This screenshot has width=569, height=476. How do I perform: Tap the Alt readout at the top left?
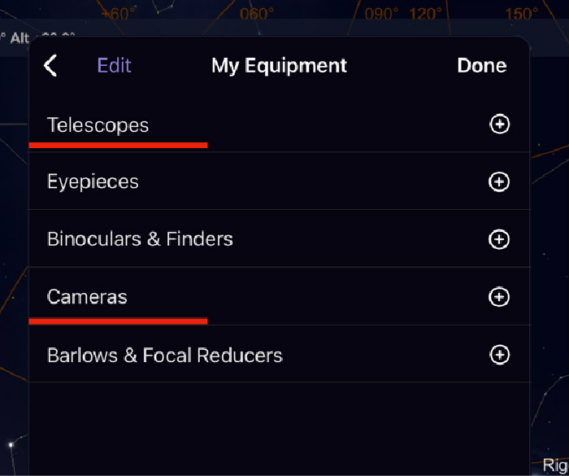19,37
